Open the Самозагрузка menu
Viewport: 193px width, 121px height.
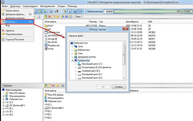click(x=30, y=6)
